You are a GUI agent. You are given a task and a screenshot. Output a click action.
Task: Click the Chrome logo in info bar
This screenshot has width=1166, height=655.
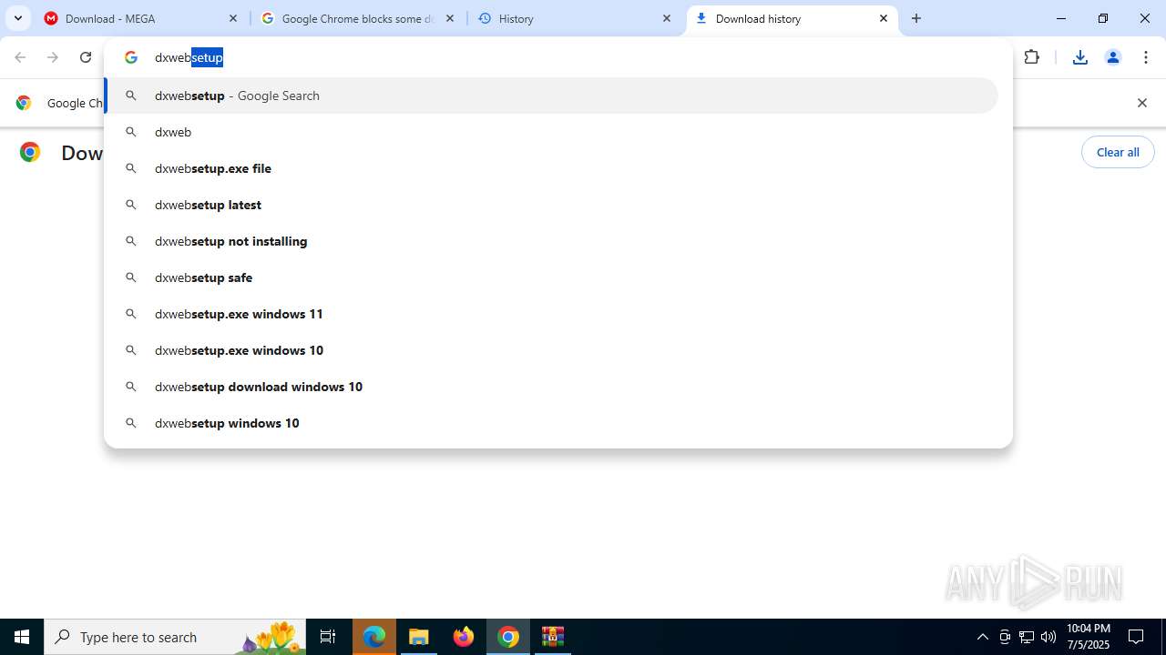(24, 103)
